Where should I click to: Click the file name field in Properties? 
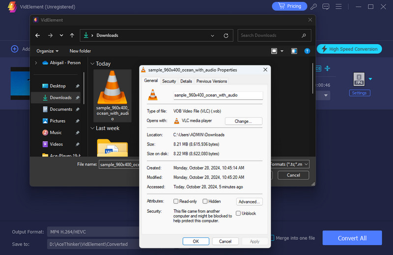point(218,95)
